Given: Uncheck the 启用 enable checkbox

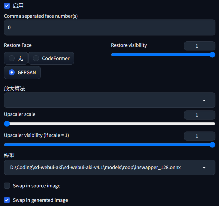Looking at the screenshot, I should (x=7, y=6).
